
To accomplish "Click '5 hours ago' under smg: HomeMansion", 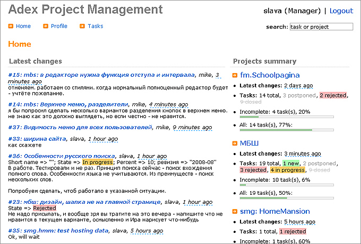I will pos(299,222).
